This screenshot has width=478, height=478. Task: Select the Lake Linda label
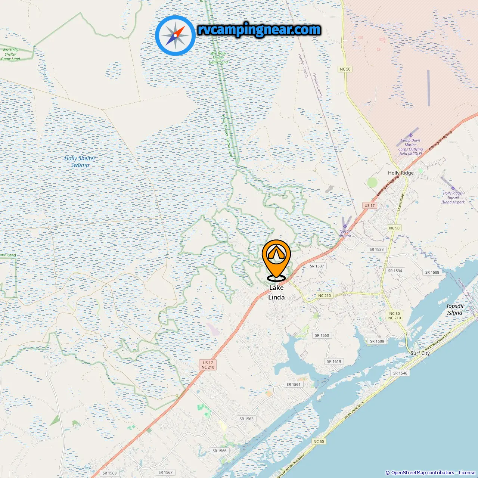[276, 292]
